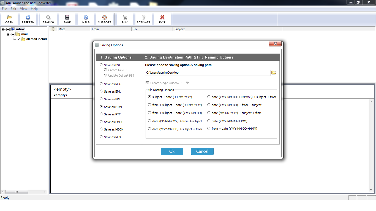376x211 pixels.
Task: Select Save as PST option
Action: click(x=110, y=65)
